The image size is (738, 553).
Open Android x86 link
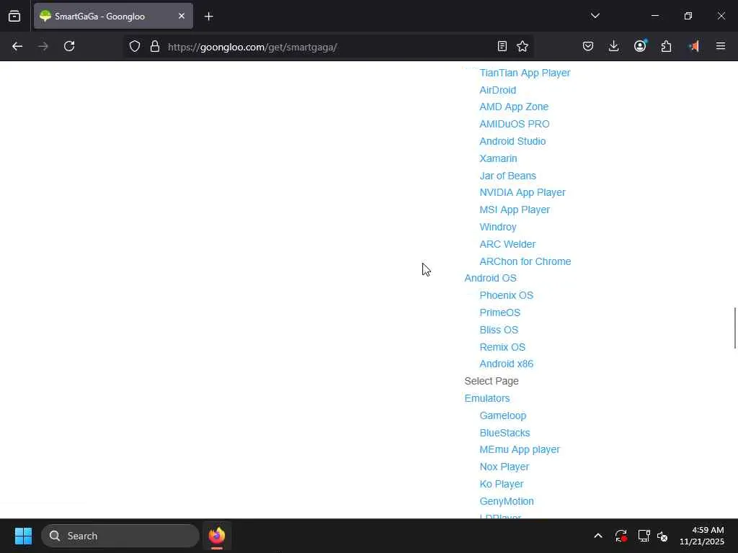coord(507,364)
